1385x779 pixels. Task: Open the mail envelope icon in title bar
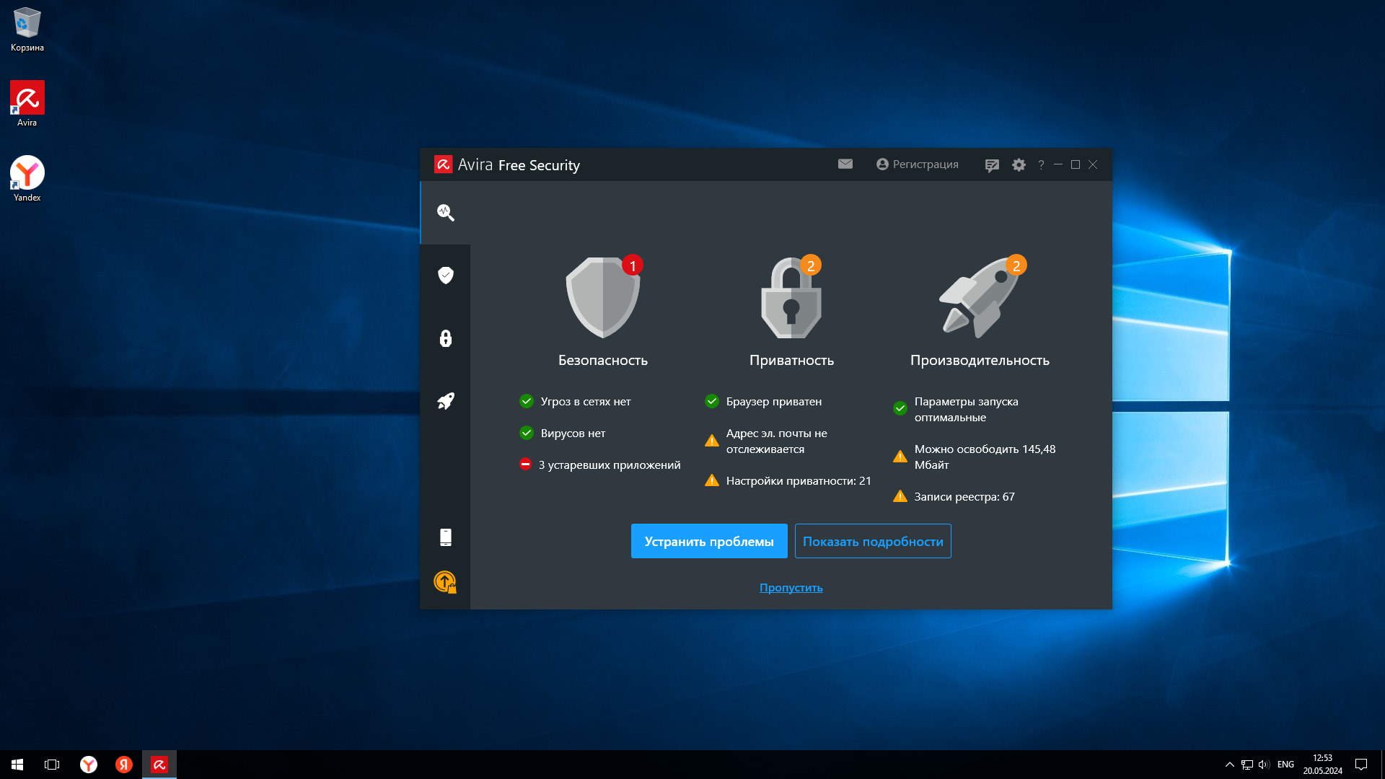(845, 164)
